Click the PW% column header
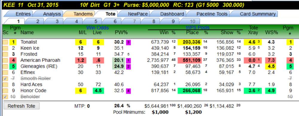Screen dimensions: 299x116 click(x=121, y=33)
